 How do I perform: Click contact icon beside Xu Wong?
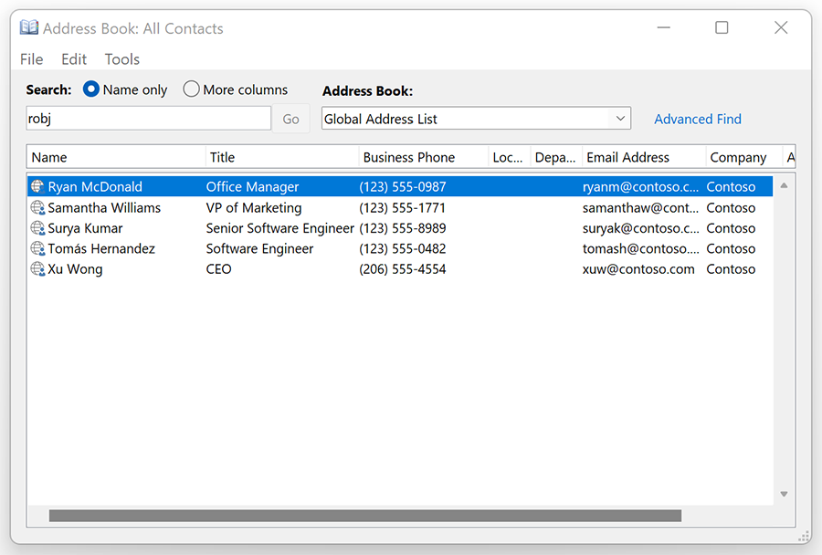[37, 269]
